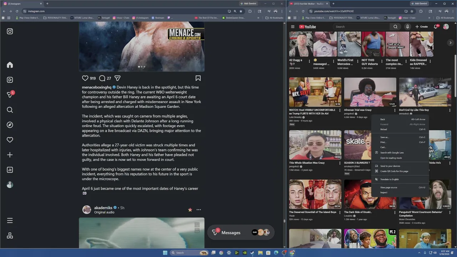The width and height of the screenshot is (457, 257).
Task: Open profile avatar in Instagram sidebar
Action: [10, 185]
